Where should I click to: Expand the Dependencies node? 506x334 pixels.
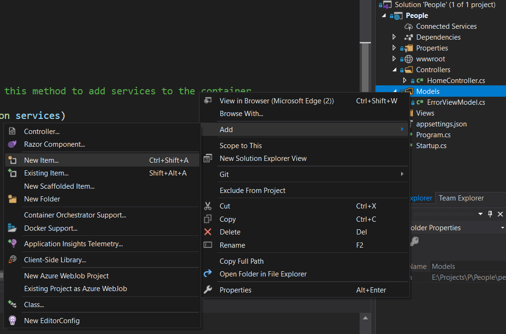tap(394, 37)
